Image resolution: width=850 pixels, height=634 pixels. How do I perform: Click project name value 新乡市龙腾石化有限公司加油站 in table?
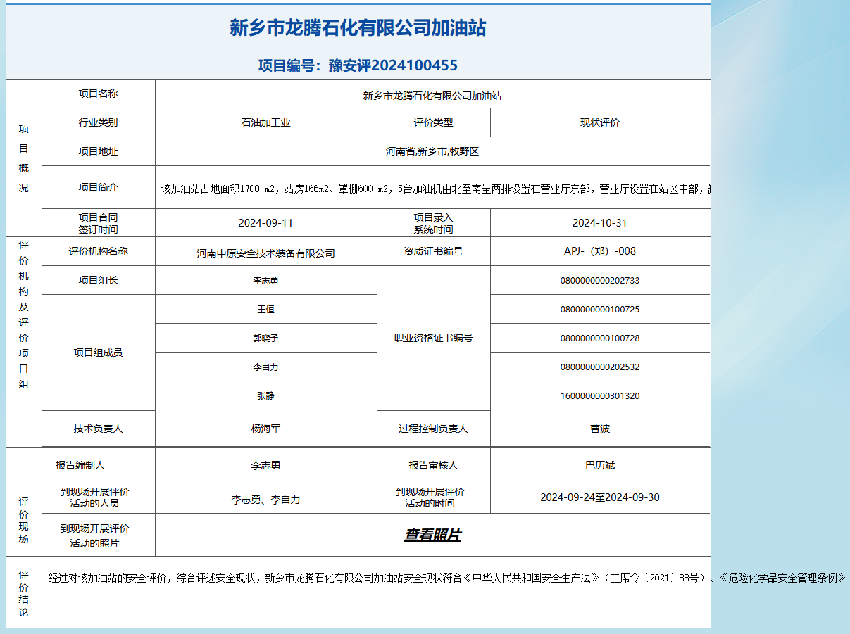click(432, 96)
